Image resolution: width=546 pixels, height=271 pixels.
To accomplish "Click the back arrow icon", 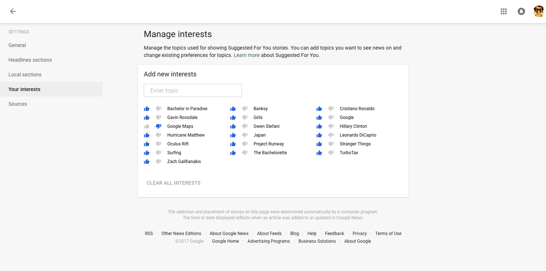I will click(13, 11).
